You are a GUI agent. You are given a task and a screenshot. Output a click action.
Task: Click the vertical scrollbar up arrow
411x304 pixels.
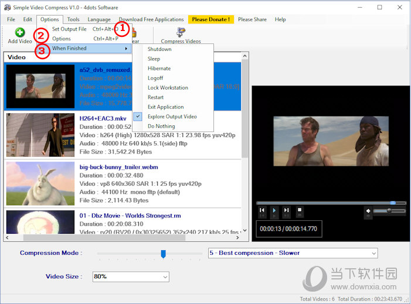pyautogui.click(x=244, y=56)
